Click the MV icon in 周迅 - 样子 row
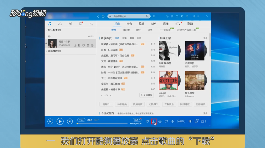 click(79, 45)
